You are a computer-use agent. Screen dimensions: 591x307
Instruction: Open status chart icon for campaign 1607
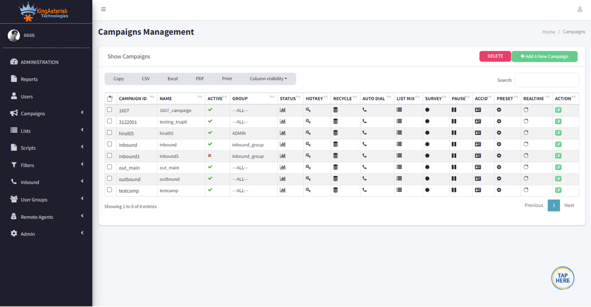tap(283, 110)
